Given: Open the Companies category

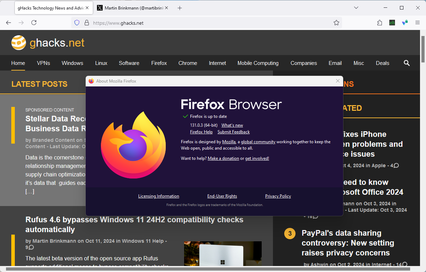Looking at the screenshot, I should coord(304,63).
